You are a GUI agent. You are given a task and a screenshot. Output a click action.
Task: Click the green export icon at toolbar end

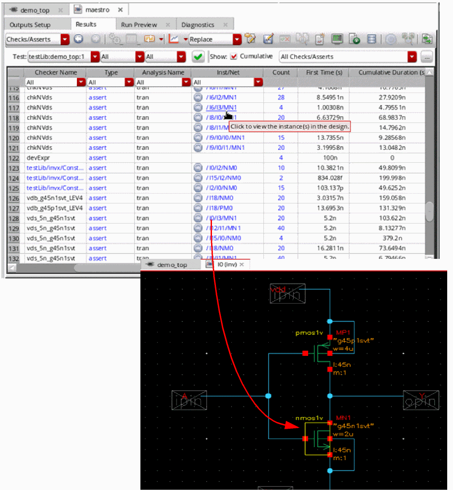[x=428, y=39]
